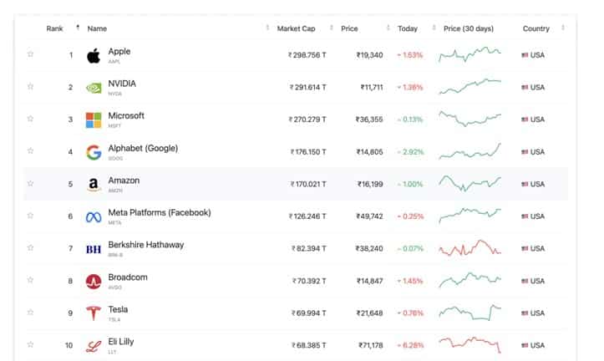Sort by Name using its arrows
604x361 pixels.
click(267, 28)
